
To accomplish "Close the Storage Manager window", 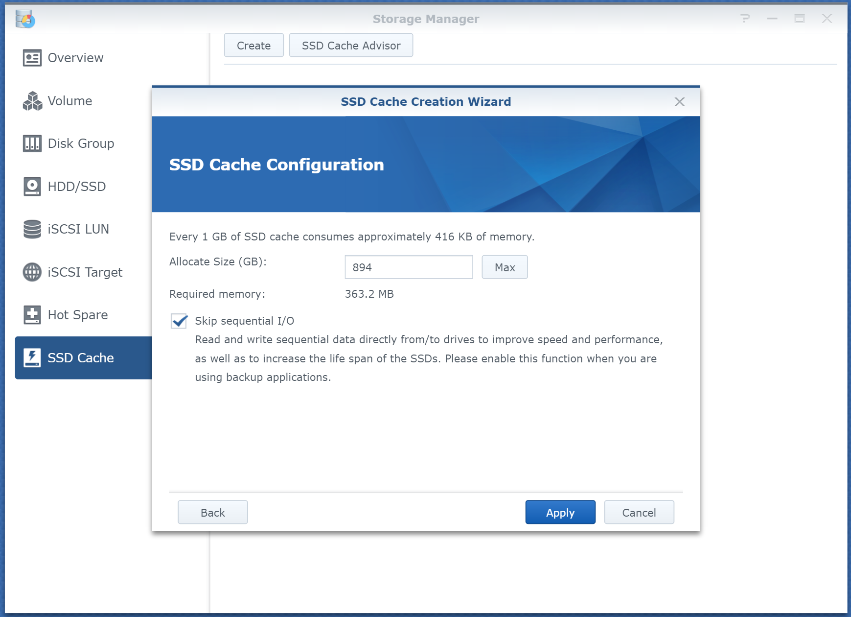I will tap(827, 19).
